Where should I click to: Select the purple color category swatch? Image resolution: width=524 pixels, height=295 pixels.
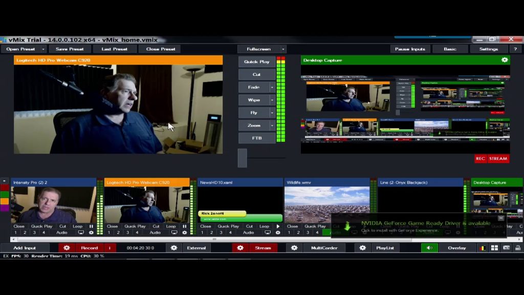point(5,207)
